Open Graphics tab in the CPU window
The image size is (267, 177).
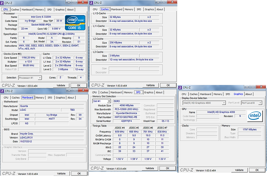coord(60,10)
